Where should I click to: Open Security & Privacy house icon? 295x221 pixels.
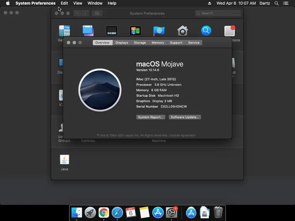[x=182, y=31]
